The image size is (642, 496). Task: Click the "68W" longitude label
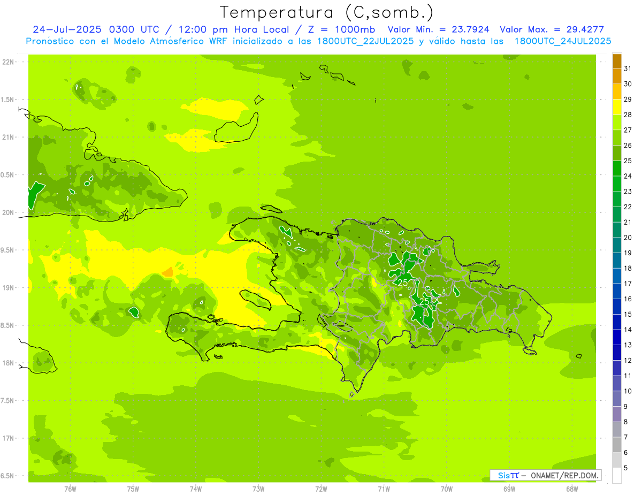572,489
